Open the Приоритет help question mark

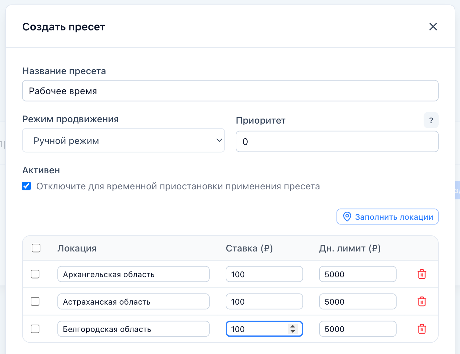coord(431,121)
